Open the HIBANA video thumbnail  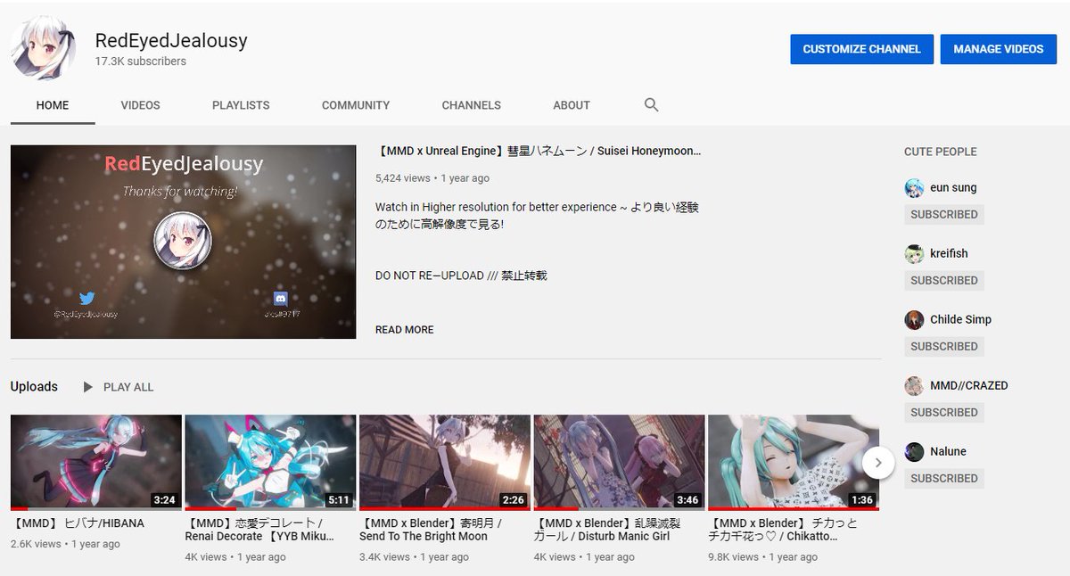[96, 463]
